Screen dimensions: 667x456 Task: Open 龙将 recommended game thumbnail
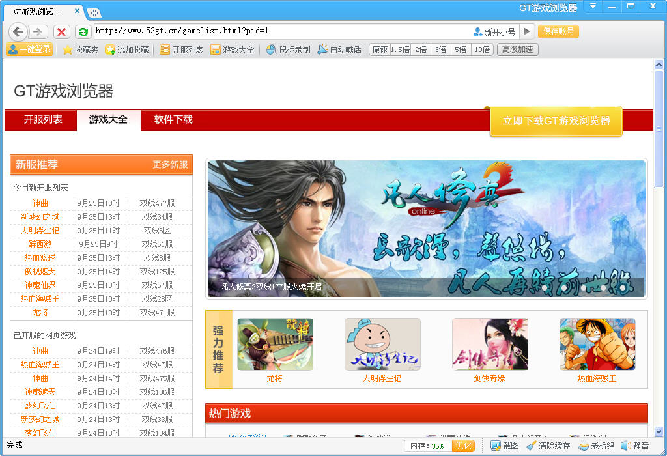[x=276, y=344]
